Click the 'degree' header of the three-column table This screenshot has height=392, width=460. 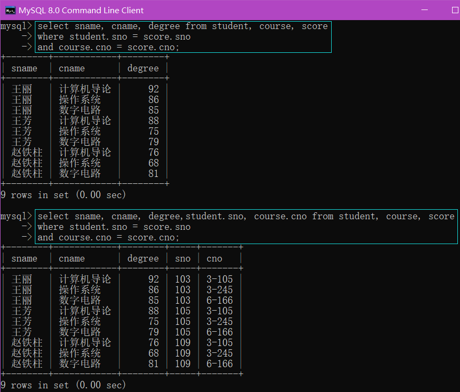pos(143,68)
